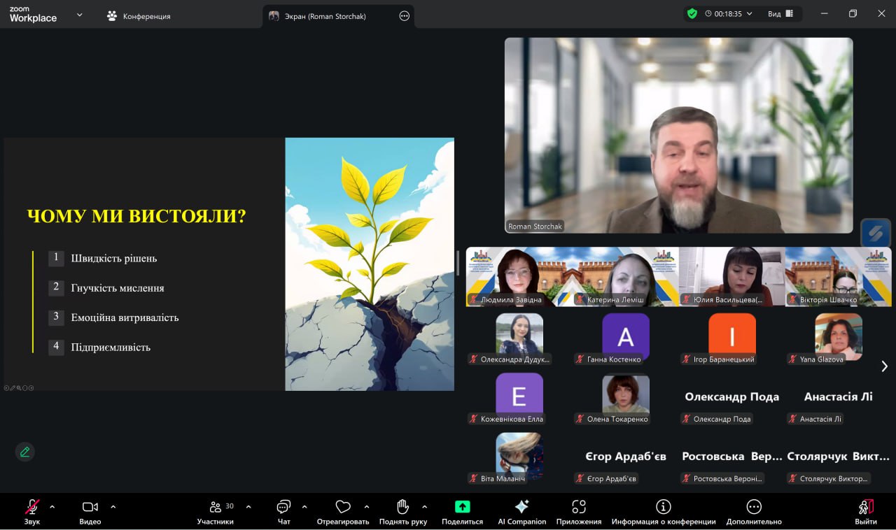Switch to the Conference tab
The width and height of the screenshot is (896, 530).
click(x=139, y=16)
